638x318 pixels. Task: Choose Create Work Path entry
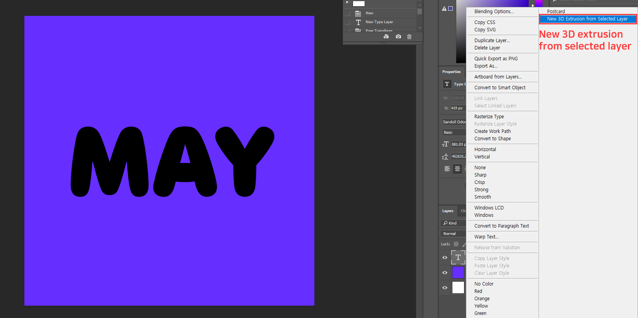click(x=493, y=131)
